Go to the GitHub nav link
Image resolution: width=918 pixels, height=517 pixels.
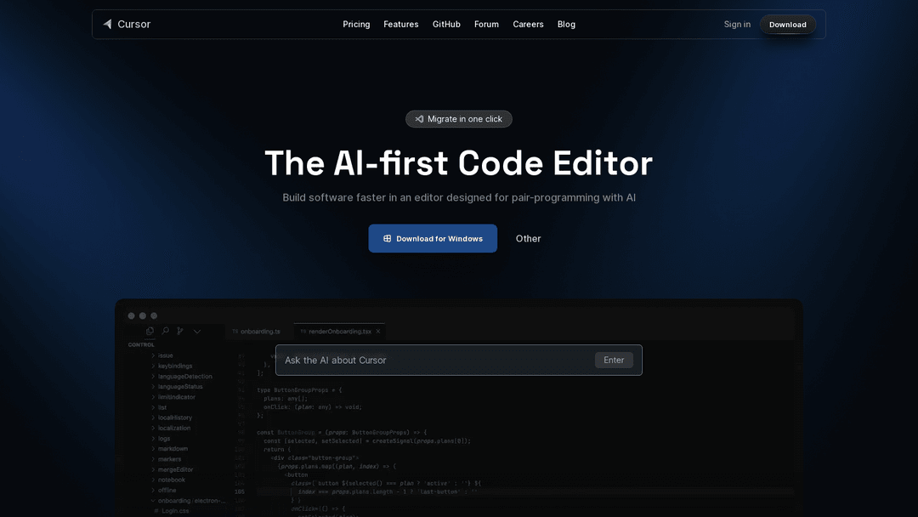[446, 24]
